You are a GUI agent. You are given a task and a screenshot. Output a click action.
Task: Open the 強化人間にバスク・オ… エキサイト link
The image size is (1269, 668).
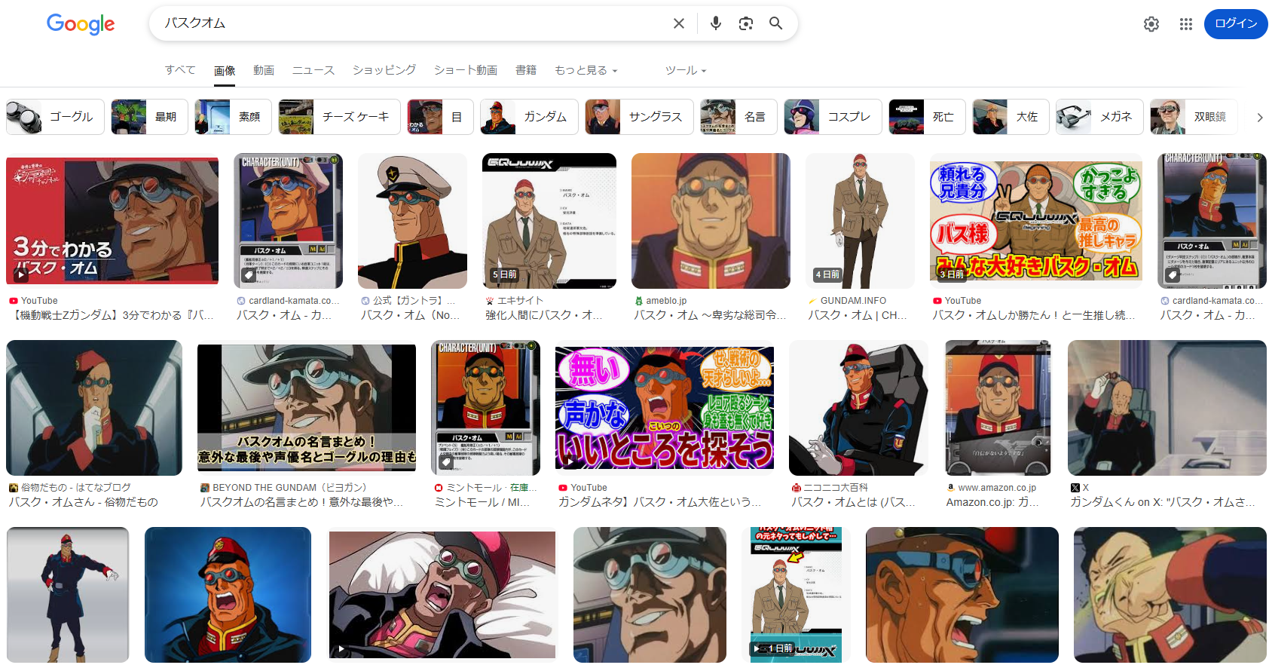[544, 315]
